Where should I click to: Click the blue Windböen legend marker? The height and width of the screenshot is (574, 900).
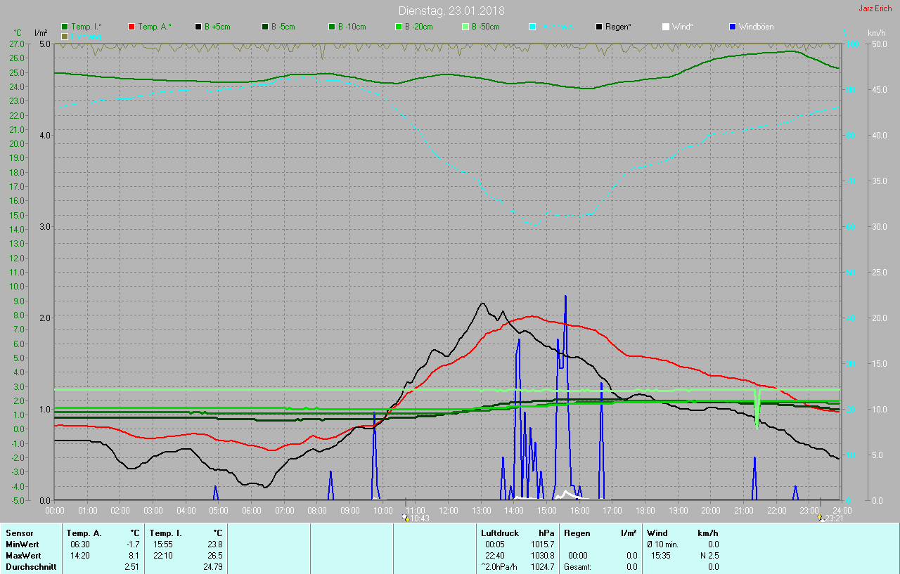point(733,27)
